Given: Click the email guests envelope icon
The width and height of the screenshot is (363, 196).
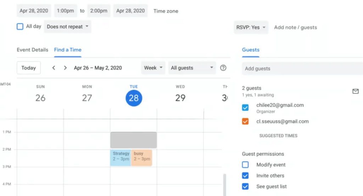Looking at the screenshot, I should click(x=355, y=91).
